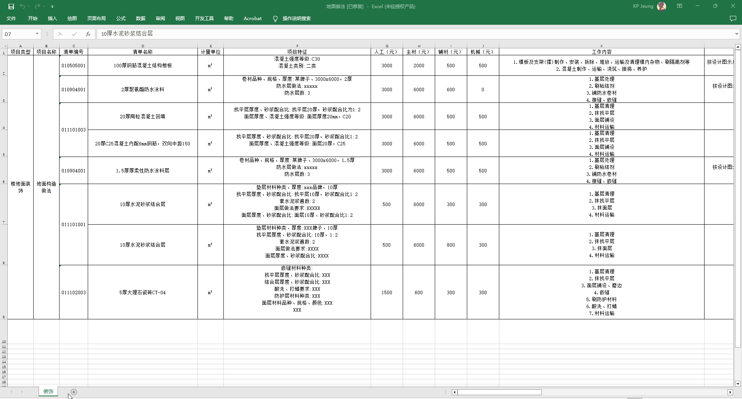Viewport: 742px width, 399px height.
Task: Click the formula bar confirm checkmark icon
Action: tap(74, 34)
